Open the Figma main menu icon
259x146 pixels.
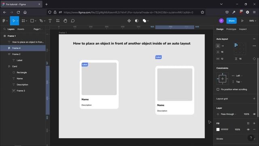pyautogui.click(x=4, y=21)
